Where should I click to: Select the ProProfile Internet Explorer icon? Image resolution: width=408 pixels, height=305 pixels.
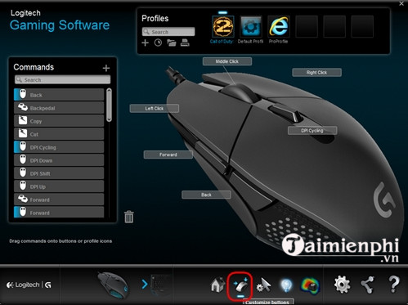pos(279,26)
